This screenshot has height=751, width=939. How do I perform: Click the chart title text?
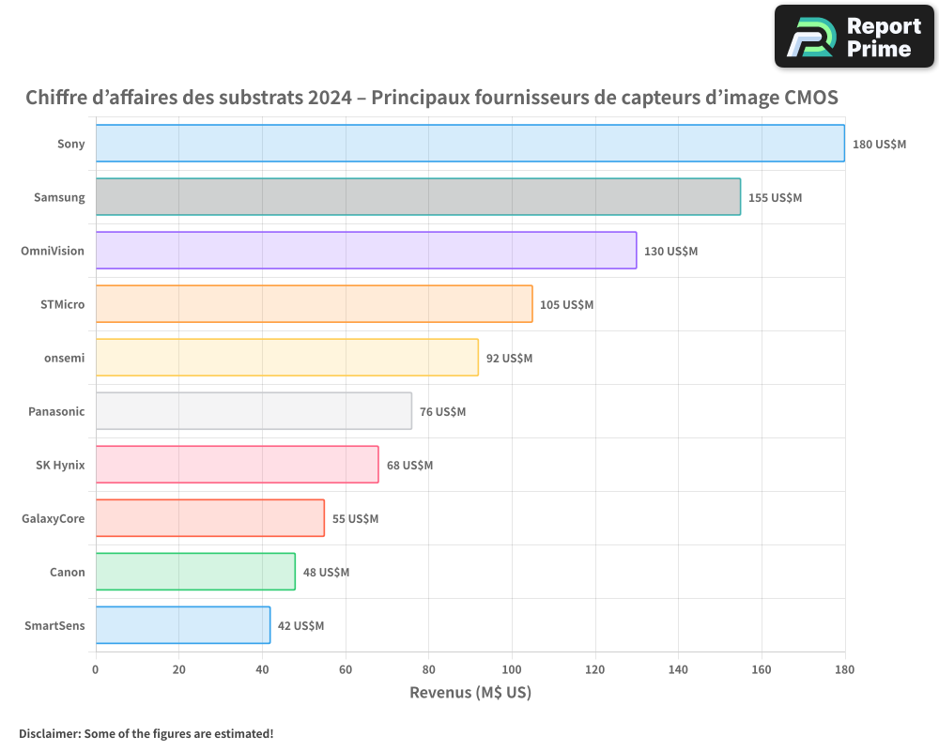click(x=431, y=98)
